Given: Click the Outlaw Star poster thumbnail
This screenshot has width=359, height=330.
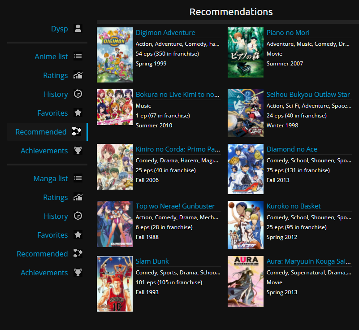Looking at the screenshot, I should (x=246, y=113).
